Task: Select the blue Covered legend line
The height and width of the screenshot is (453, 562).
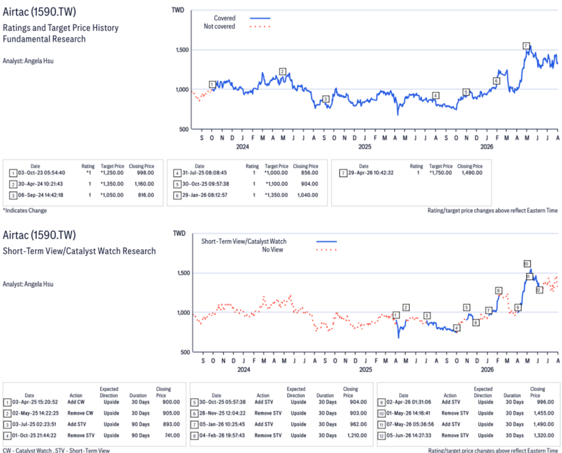Action: (260, 18)
